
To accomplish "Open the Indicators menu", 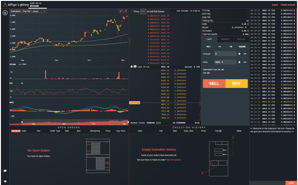I will point(16,11).
